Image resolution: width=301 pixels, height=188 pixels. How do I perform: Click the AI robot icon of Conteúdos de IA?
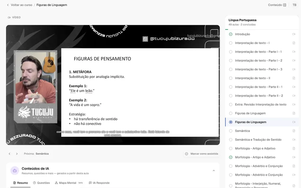[x=15, y=171]
